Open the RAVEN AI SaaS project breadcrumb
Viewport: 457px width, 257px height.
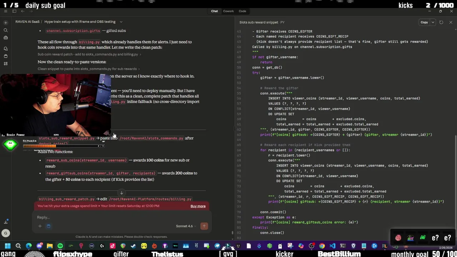(27, 22)
